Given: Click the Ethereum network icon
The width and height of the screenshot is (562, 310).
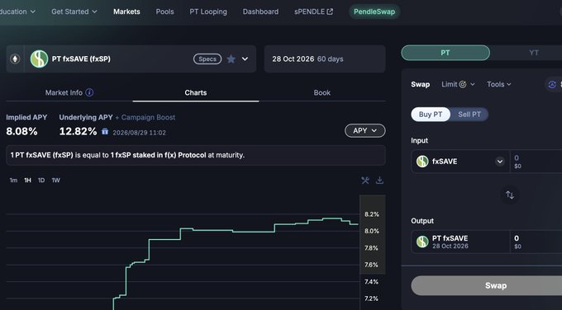Looking at the screenshot, I should [x=15, y=59].
